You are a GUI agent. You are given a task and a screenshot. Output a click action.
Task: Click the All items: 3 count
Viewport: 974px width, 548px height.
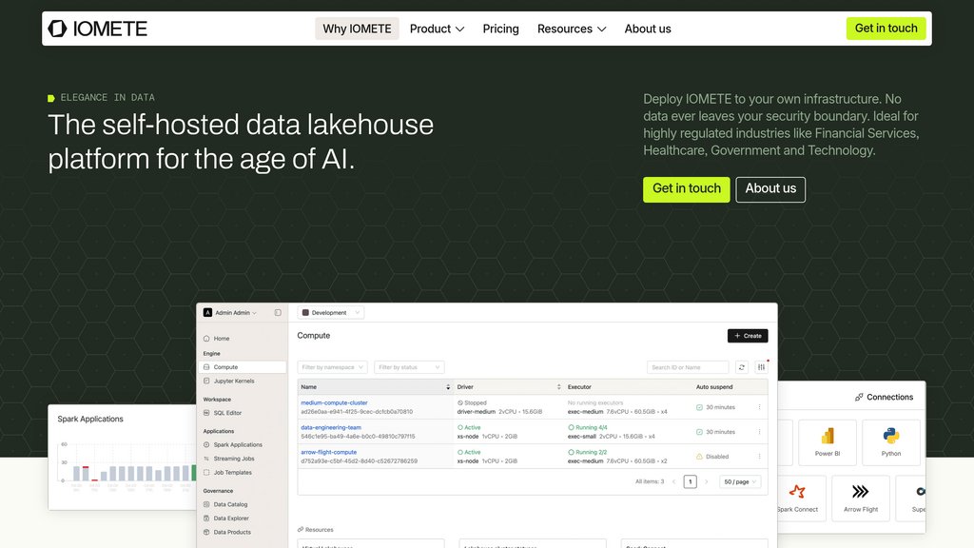click(x=650, y=481)
